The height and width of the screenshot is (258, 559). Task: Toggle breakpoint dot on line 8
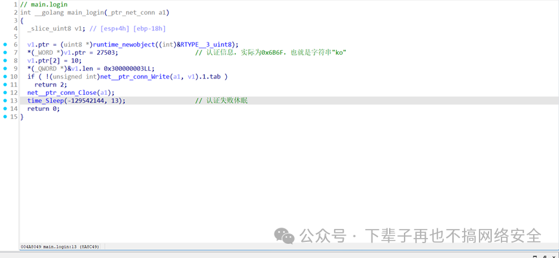tap(5, 61)
